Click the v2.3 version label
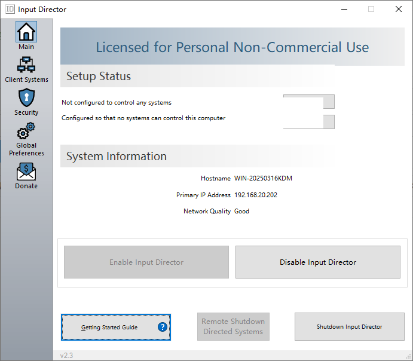This screenshot has width=413, height=361. click(x=66, y=356)
